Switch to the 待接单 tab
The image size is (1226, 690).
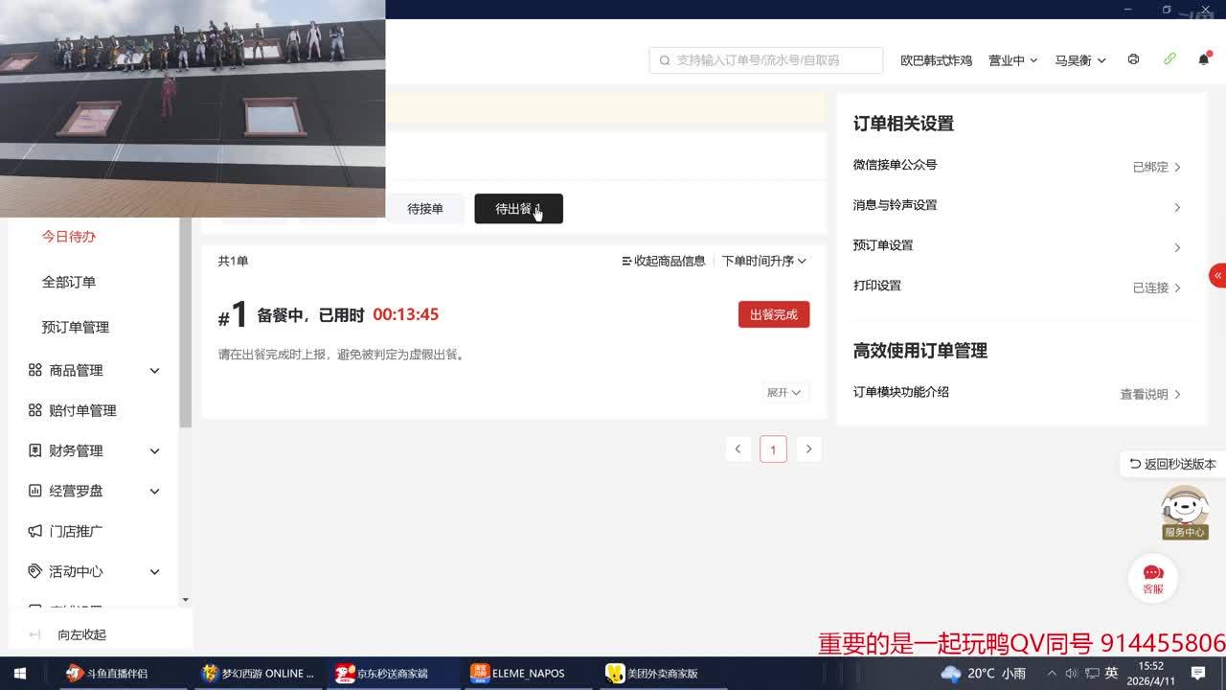coord(425,209)
